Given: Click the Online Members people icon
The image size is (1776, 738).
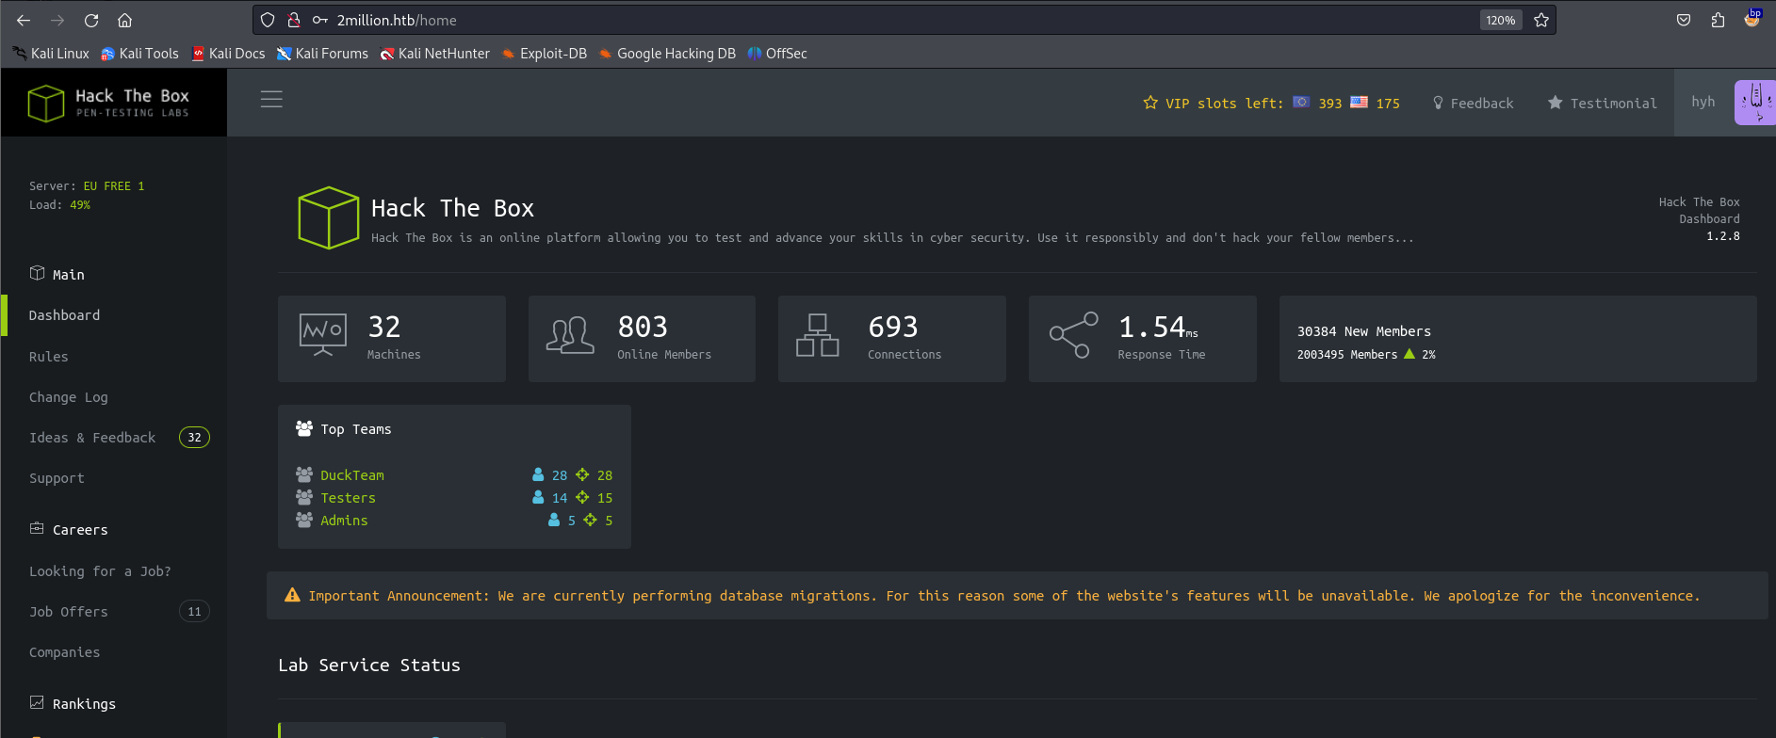Looking at the screenshot, I should pyautogui.click(x=570, y=335).
